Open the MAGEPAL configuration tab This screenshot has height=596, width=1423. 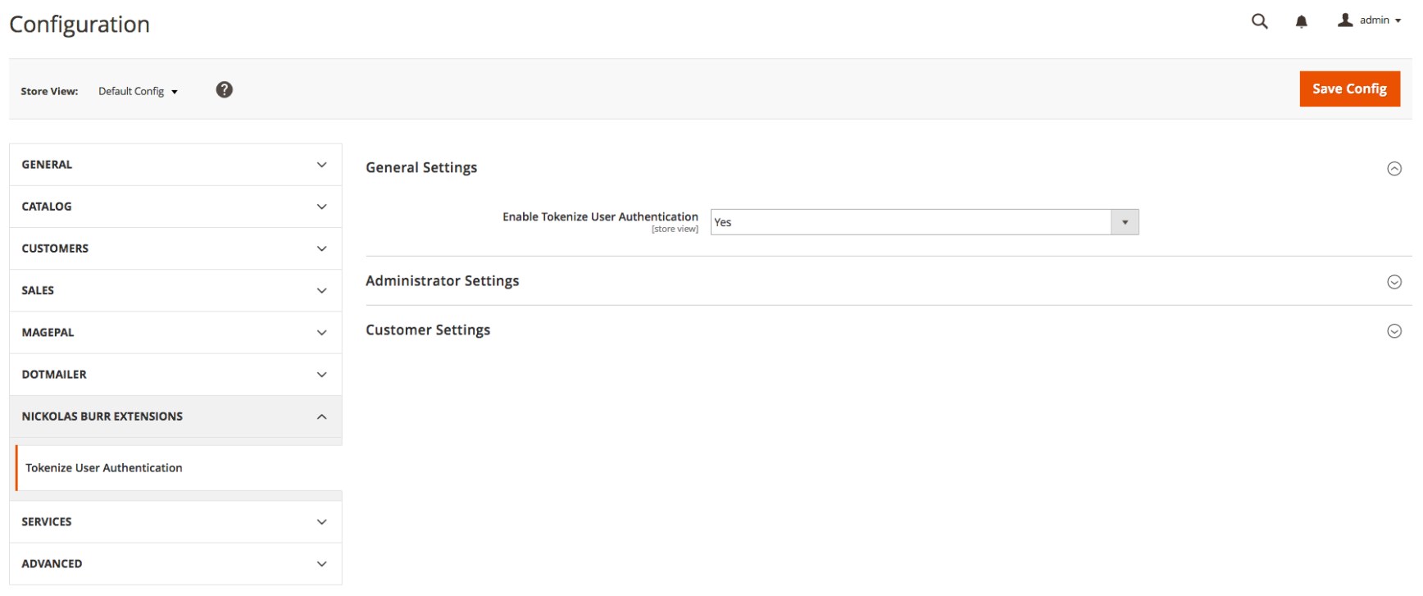(175, 332)
